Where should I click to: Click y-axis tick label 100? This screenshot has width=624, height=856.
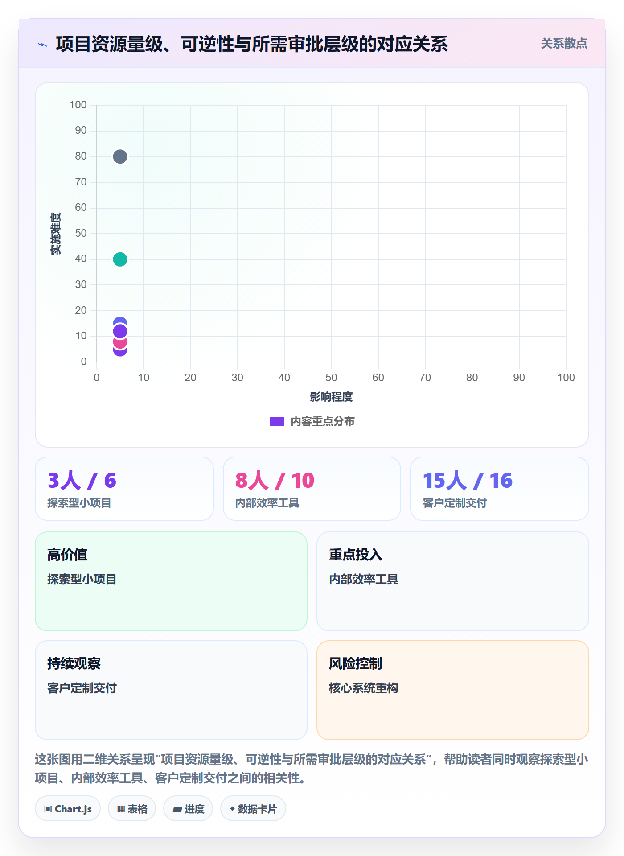78,105
